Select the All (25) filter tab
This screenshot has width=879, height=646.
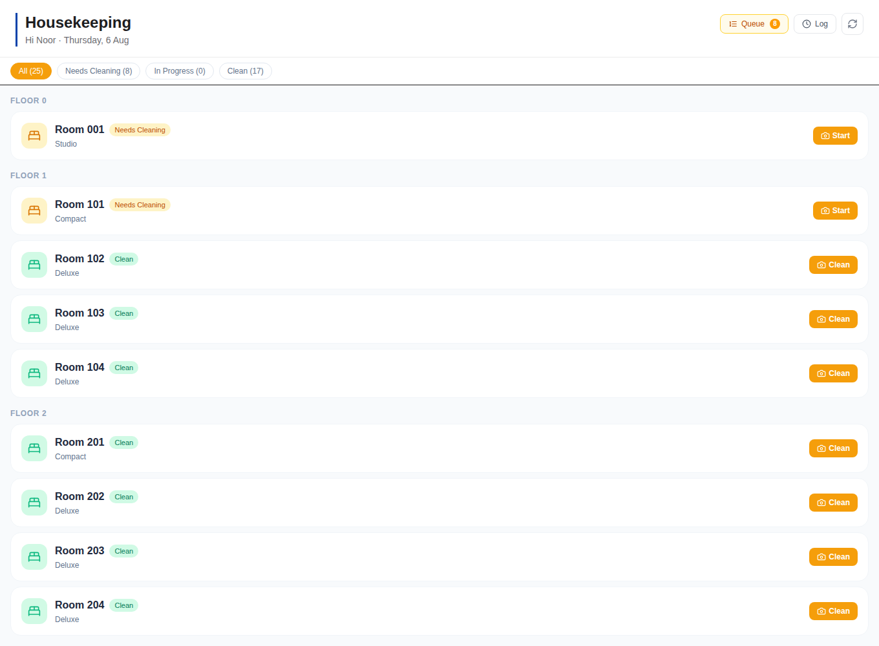click(31, 71)
